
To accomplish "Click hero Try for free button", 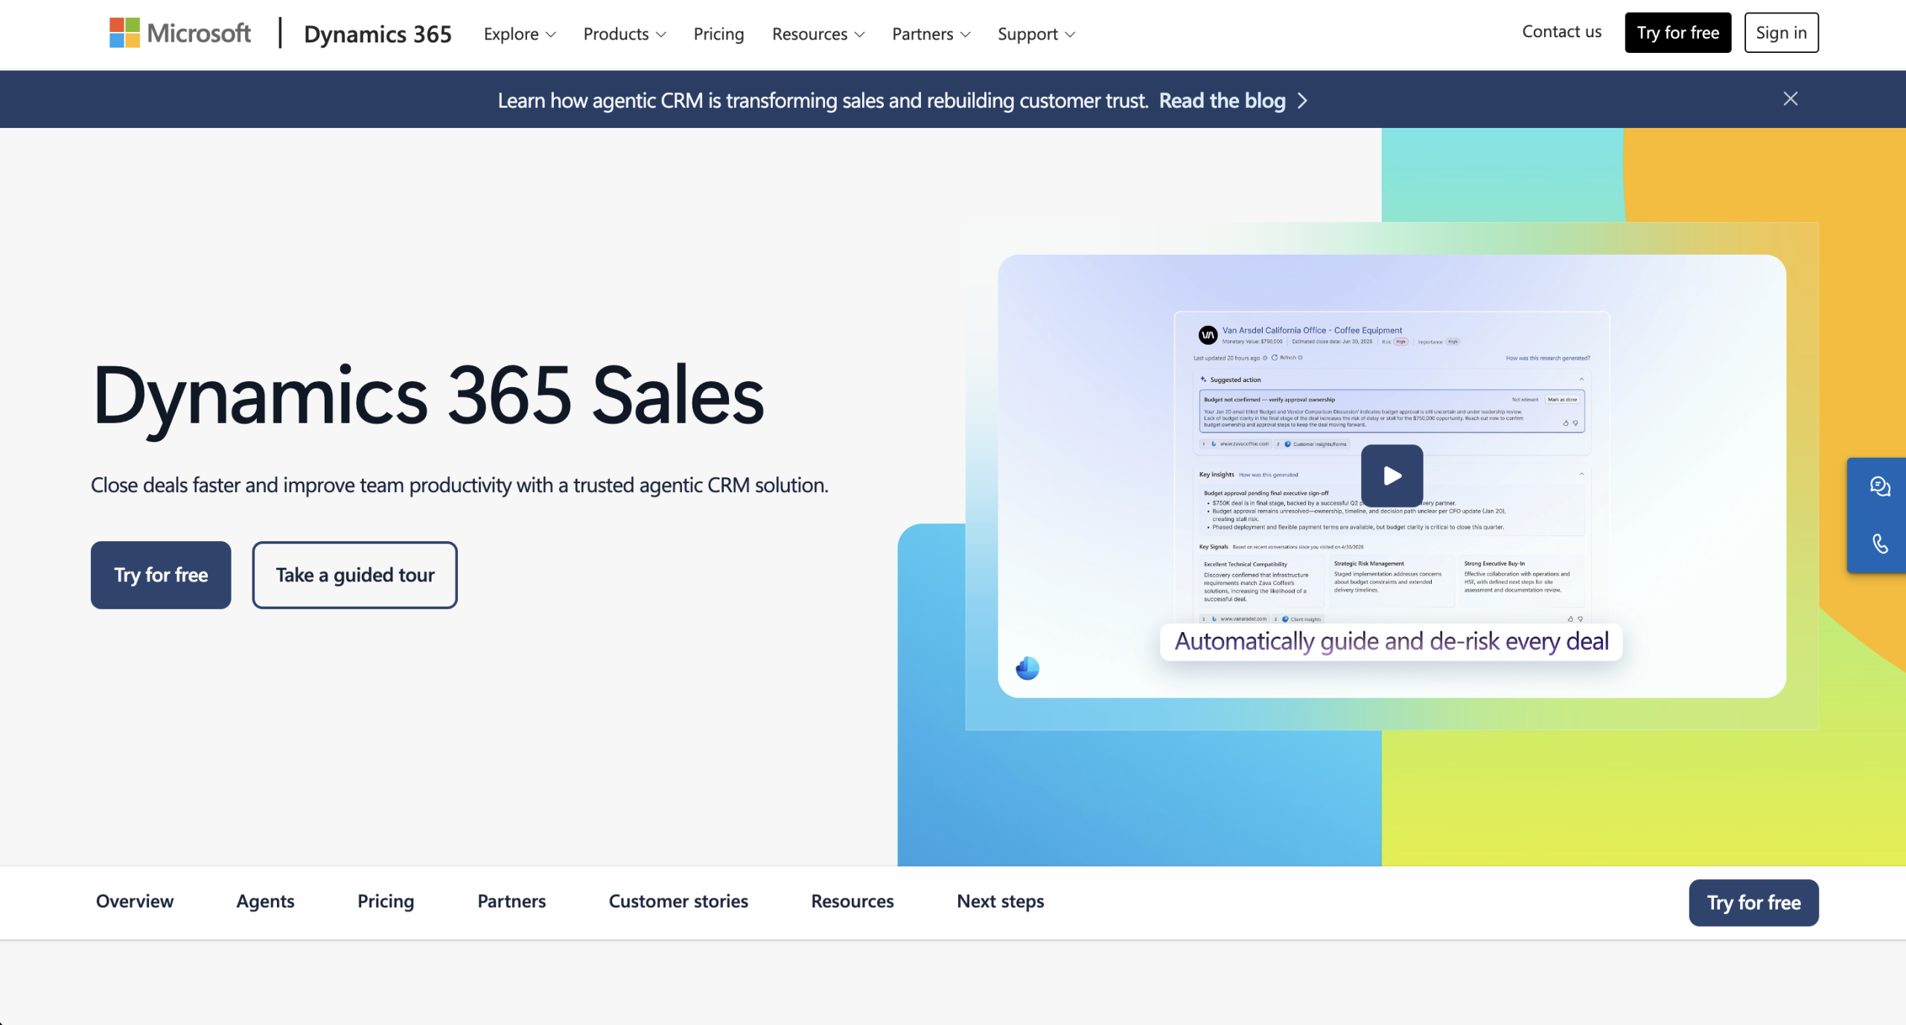I will tap(161, 575).
